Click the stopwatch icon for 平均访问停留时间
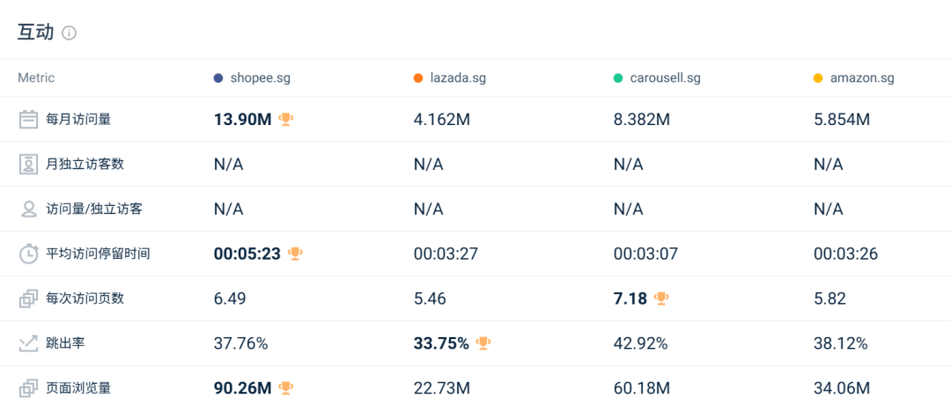Screen dimensions: 951x405 coord(28,254)
